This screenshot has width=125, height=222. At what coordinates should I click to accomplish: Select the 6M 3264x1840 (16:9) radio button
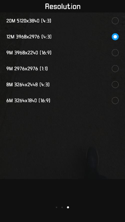coord(115,101)
